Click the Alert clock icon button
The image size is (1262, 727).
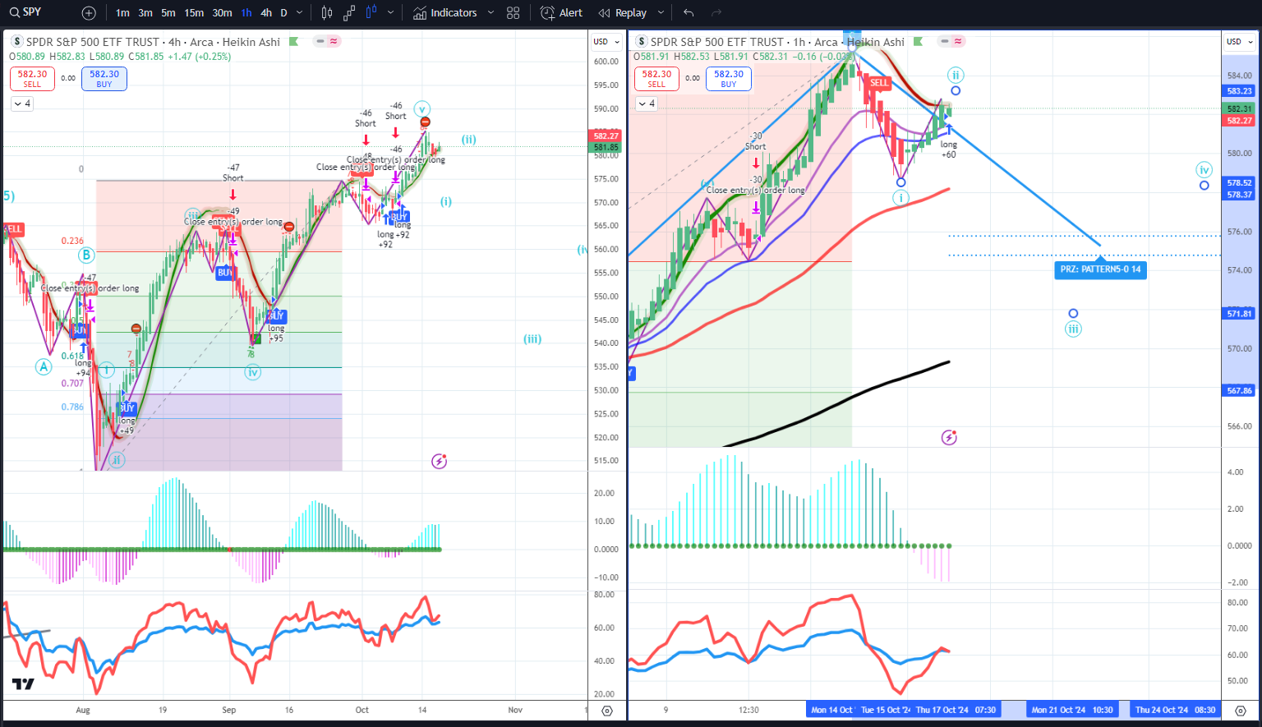coord(562,13)
